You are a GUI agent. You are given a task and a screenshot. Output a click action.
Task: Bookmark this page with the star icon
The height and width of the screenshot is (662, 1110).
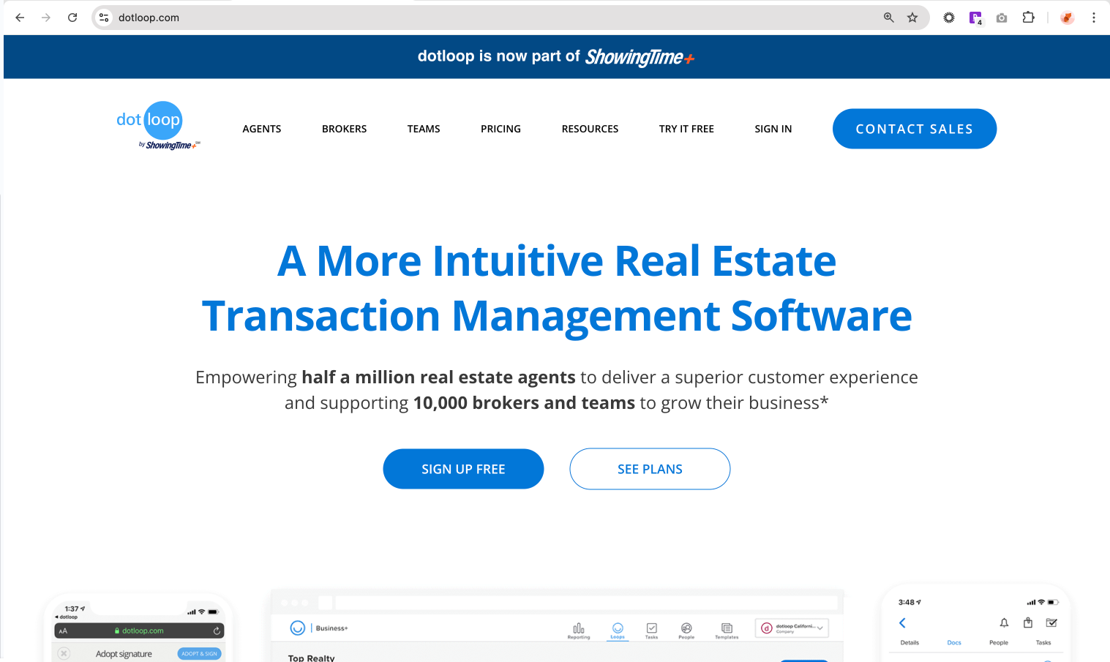tap(912, 18)
